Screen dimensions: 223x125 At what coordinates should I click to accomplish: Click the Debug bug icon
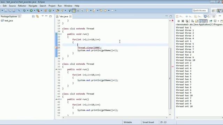coord(24,11)
